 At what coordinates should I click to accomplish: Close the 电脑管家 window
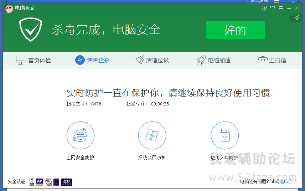point(297,8)
